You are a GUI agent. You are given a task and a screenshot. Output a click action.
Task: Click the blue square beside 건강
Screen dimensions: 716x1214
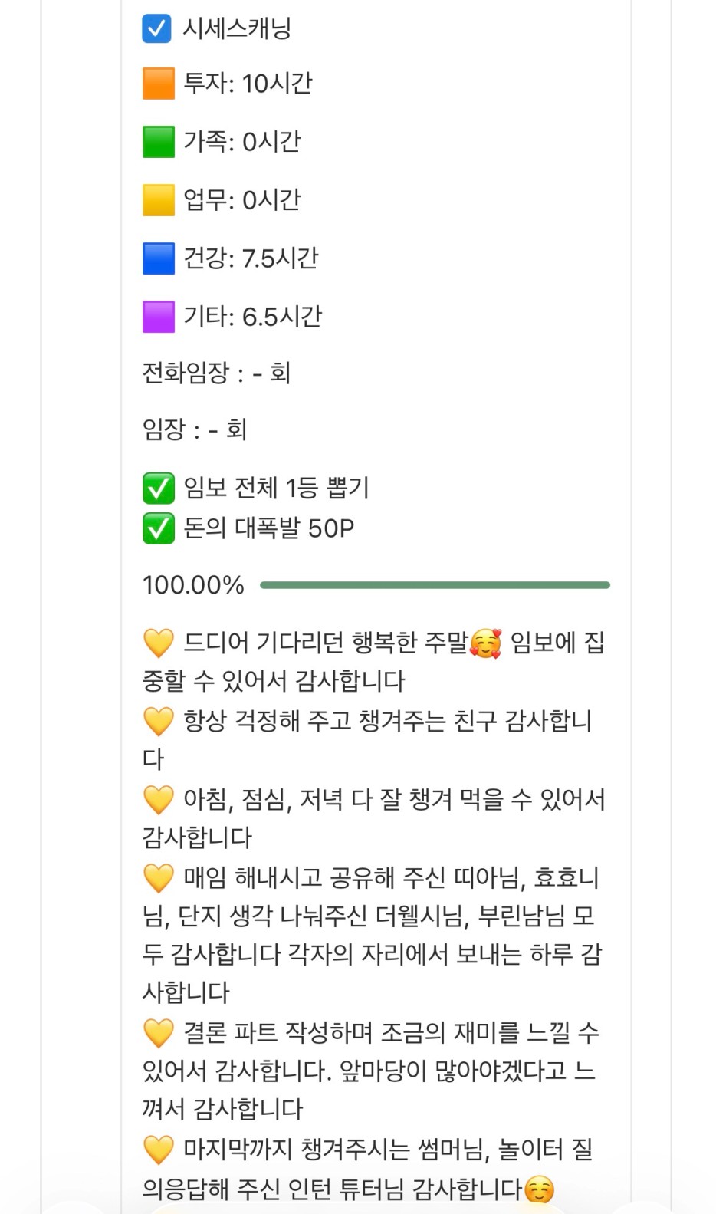159,258
